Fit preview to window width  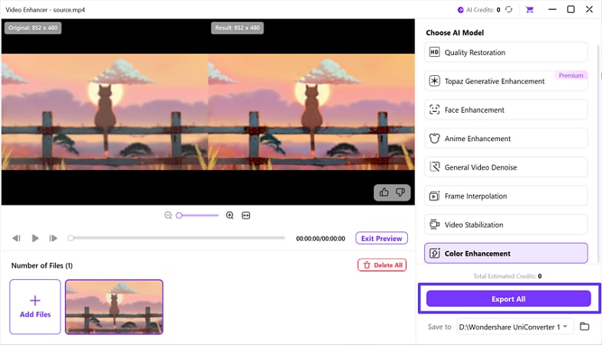pos(245,215)
